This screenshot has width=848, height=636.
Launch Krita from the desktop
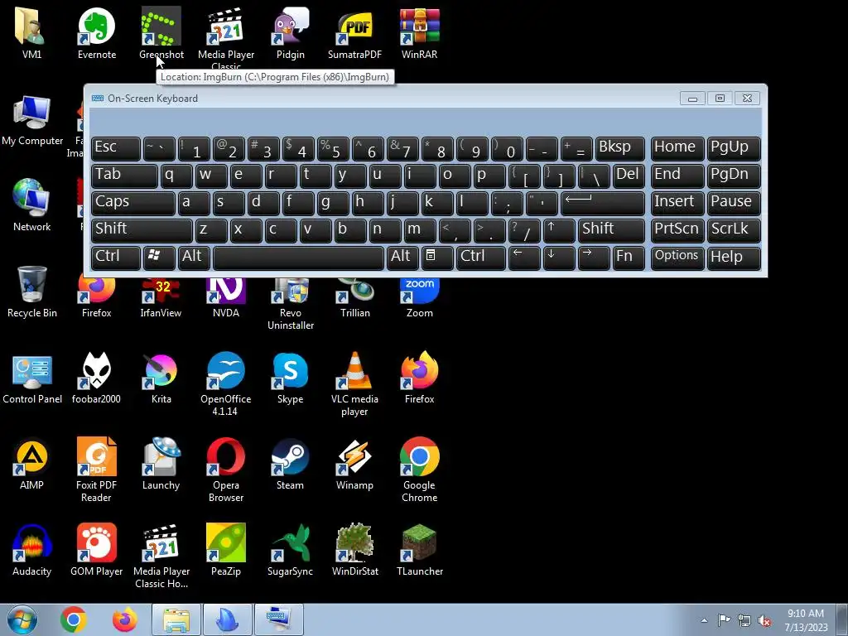point(161,378)
